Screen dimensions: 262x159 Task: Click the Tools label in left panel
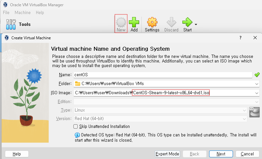coord(25,24)
